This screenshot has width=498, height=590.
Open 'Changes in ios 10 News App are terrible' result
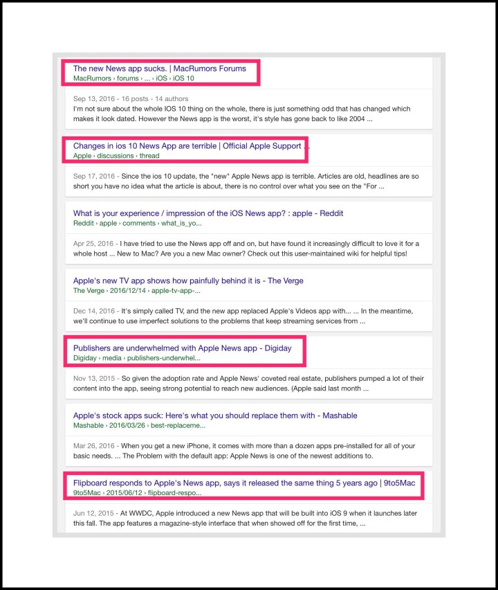point(192,146)
